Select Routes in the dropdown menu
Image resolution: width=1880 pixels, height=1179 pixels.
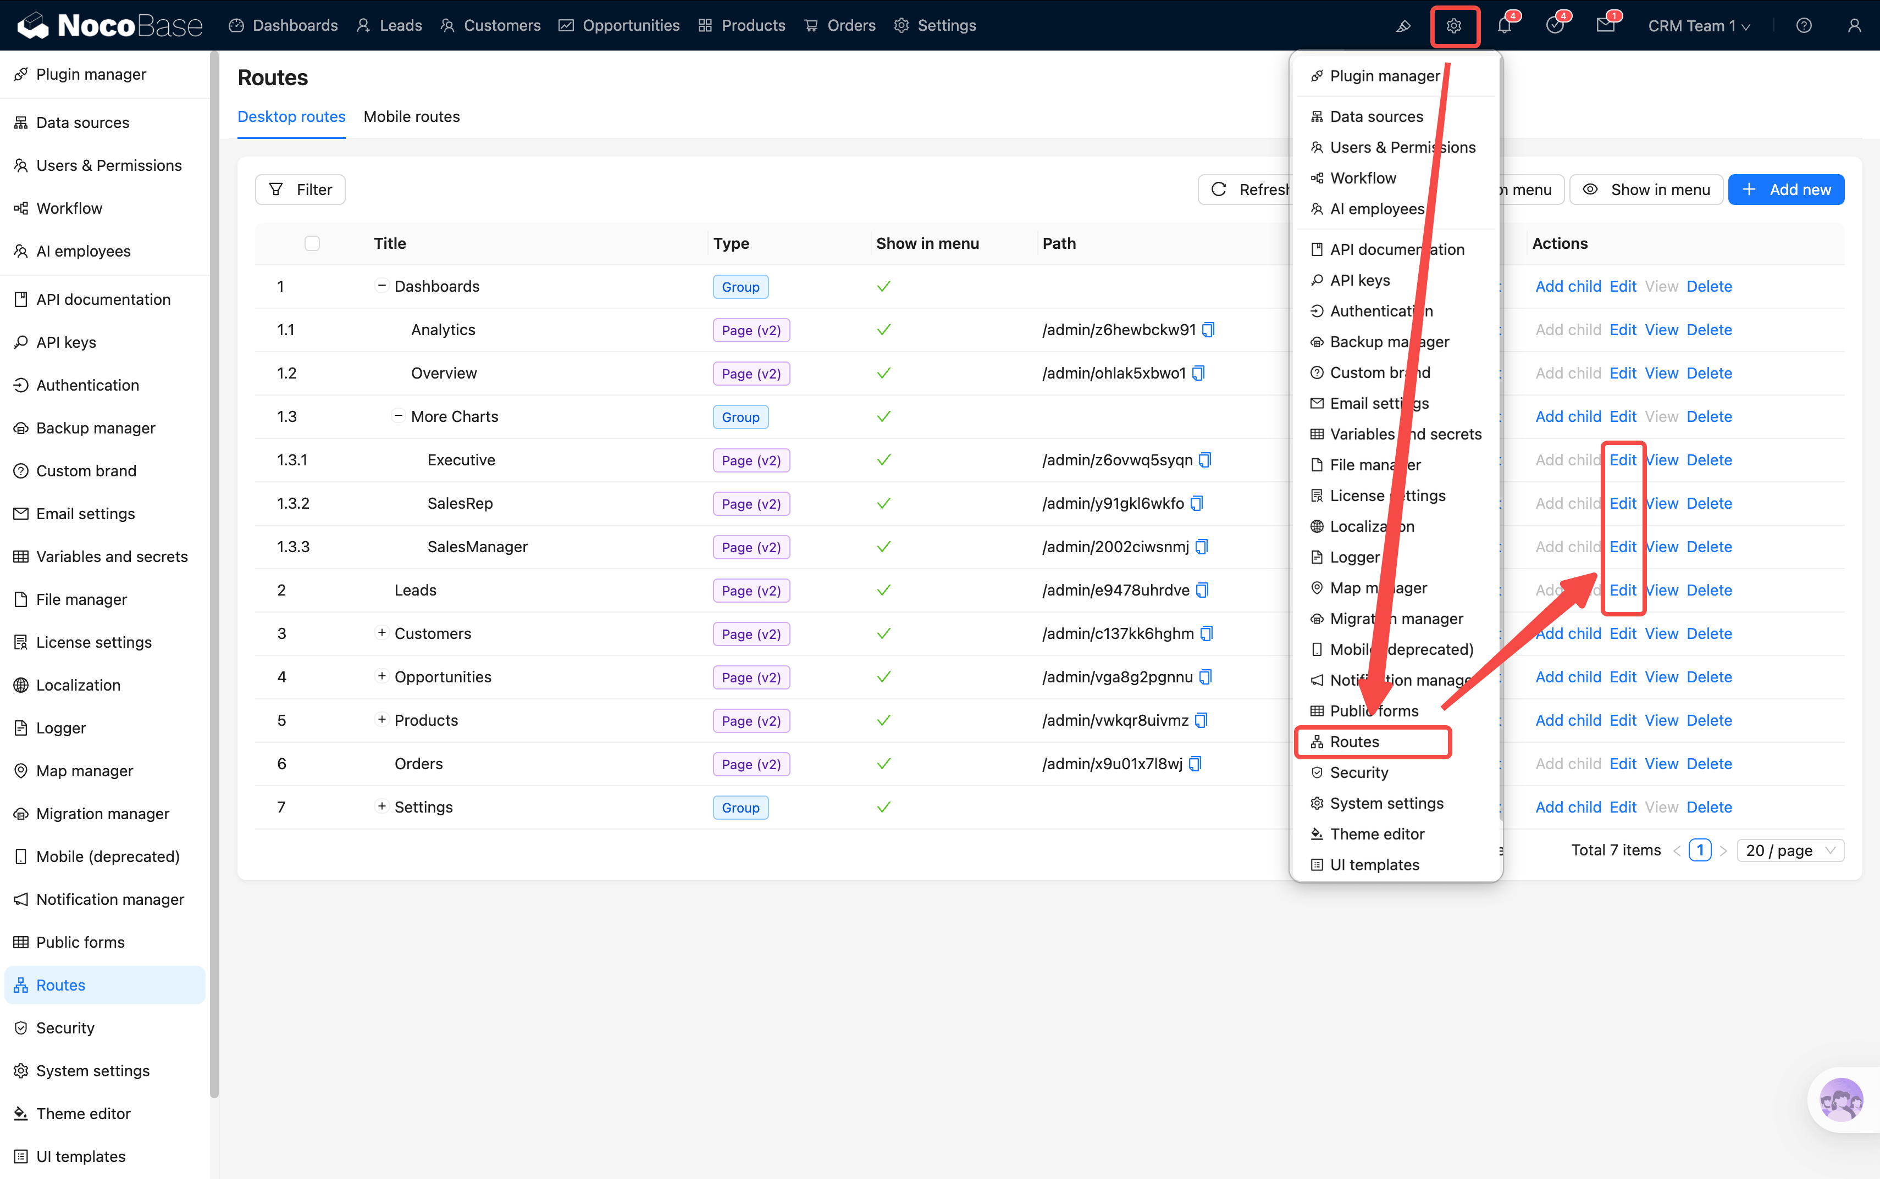pyautogui.click(x=1354, y=742)
